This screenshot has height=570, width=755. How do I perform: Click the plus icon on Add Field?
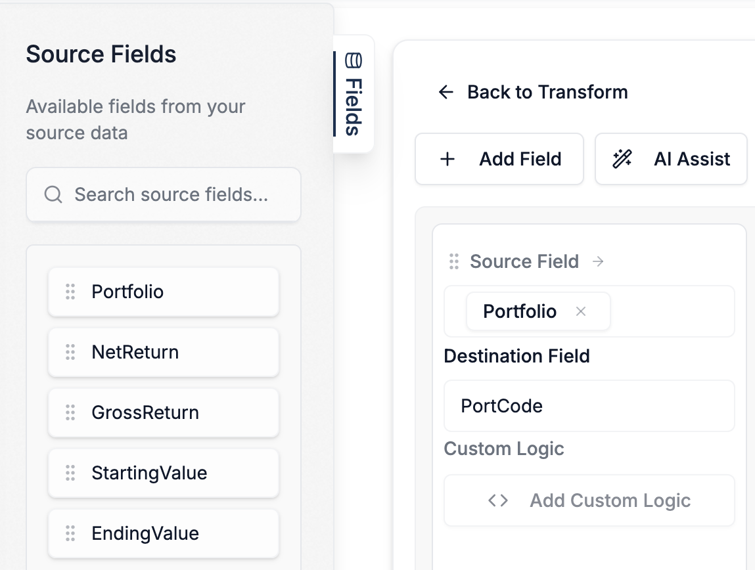pos(447,159)
